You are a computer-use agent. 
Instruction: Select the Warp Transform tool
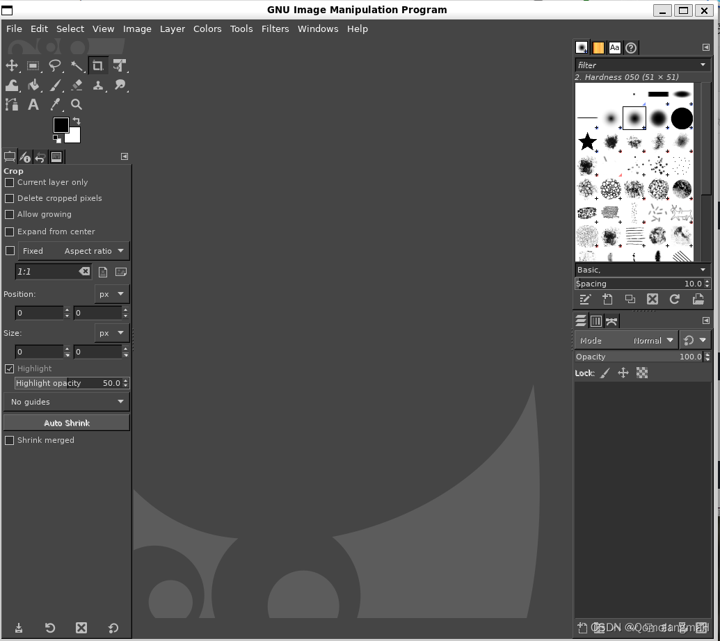12,86
